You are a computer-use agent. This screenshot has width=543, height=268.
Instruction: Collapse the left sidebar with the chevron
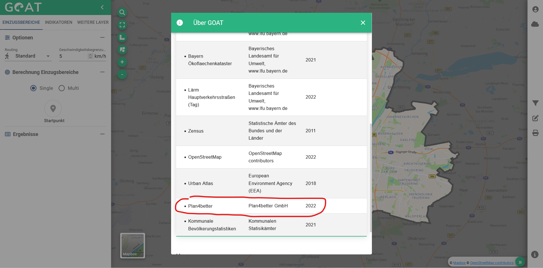pyautogui.click(x=102, y=7)
